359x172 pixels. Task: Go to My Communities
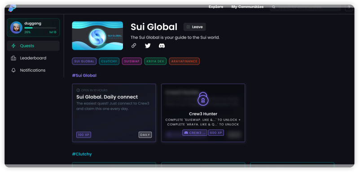(x=247, y=7)
